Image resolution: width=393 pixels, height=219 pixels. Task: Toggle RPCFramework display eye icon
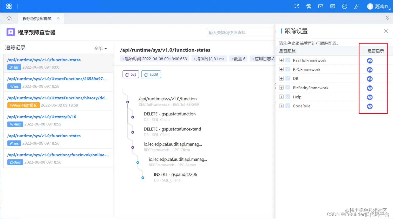coord(370,70)
